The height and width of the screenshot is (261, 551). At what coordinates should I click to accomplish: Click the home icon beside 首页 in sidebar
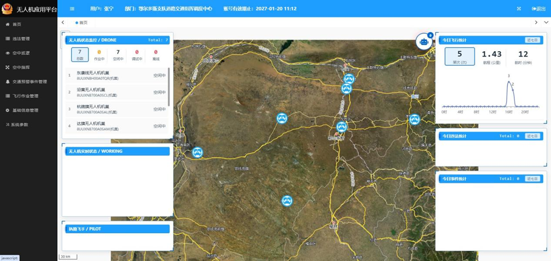pyautogui.click(x=8, y=24)
